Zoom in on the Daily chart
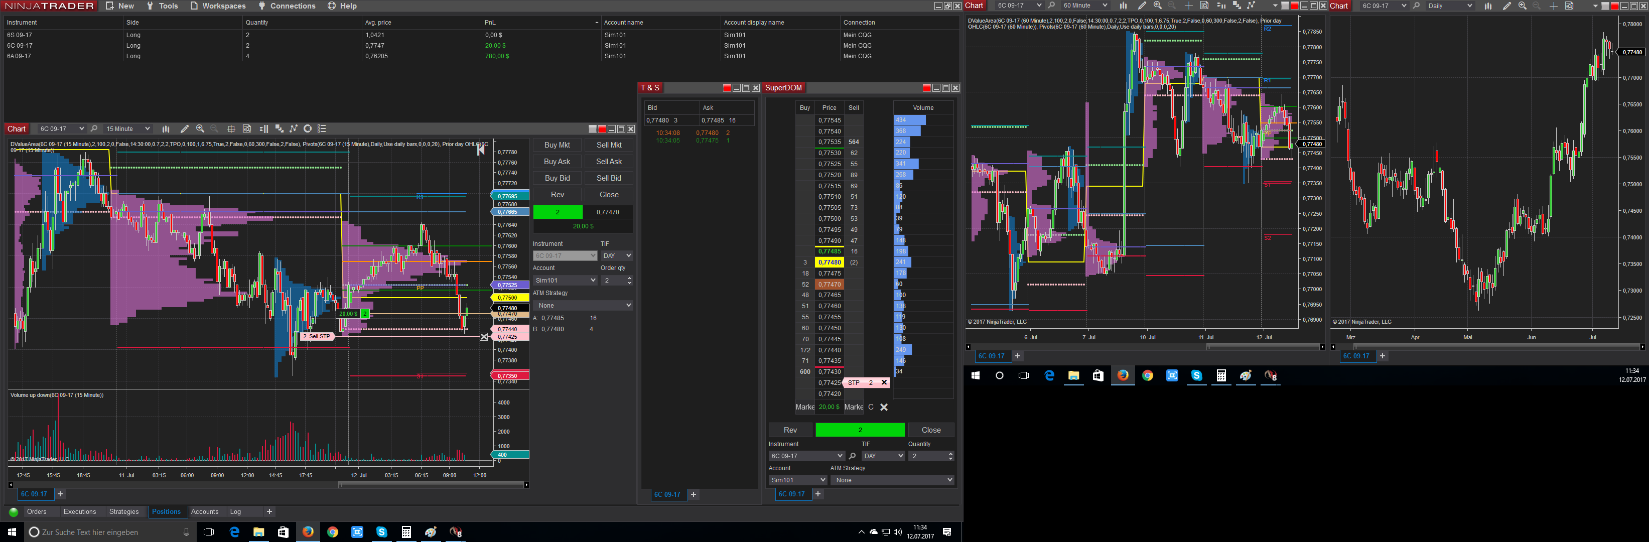1649x542 pixels. pyautogui.click(x=1522, y=6)
